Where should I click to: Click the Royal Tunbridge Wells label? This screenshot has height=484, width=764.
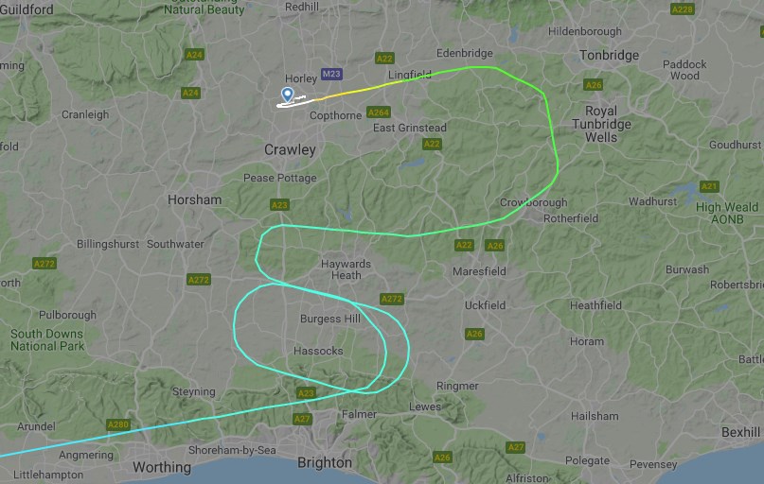point(601,124)
